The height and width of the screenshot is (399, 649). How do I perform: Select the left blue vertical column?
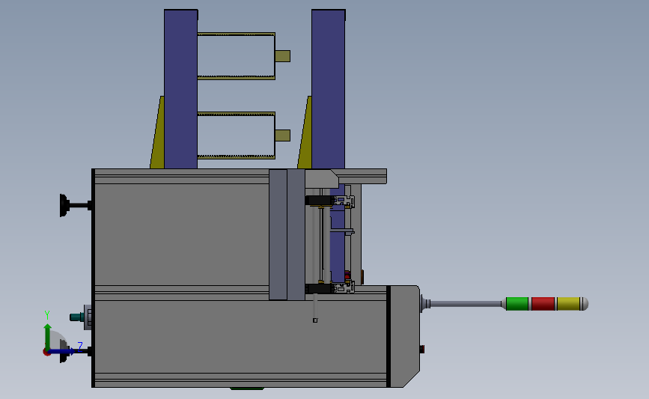(181, 89)
